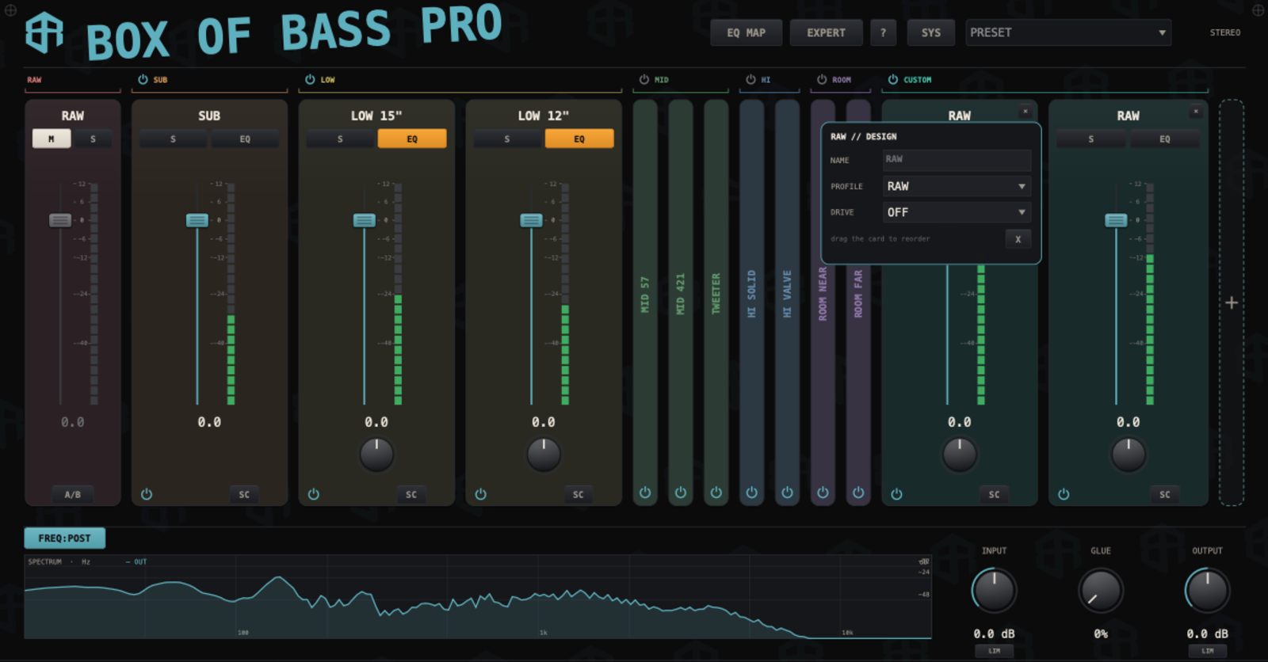Viewport: 1268px width, 662px height.
Task: Expand the TWEETER collapsed strip
Action: 716,293
